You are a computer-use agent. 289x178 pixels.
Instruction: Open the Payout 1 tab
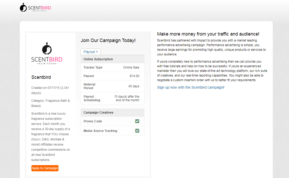tap(90, 52)
